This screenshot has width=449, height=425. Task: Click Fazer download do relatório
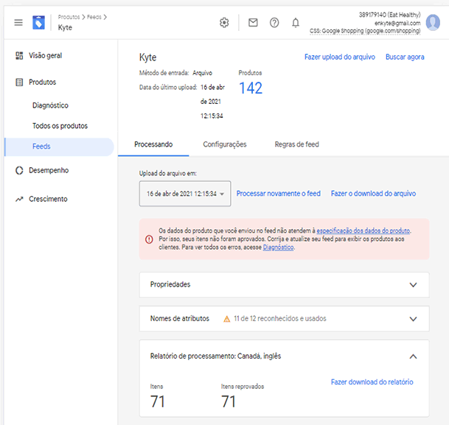coord(372,382)
